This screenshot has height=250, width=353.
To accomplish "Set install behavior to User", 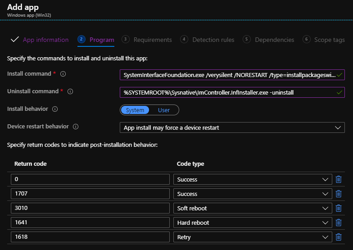I will click(x=164, y=110).
